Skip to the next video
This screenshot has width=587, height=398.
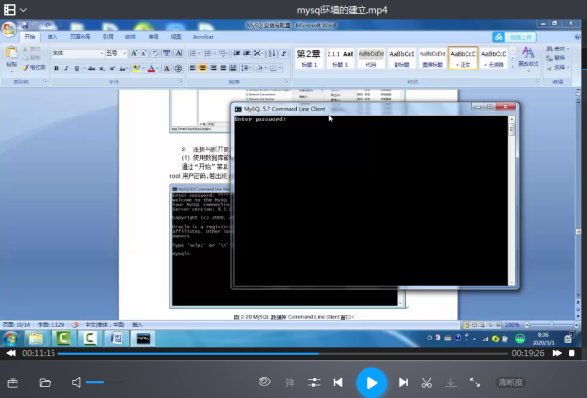point(403,382)
